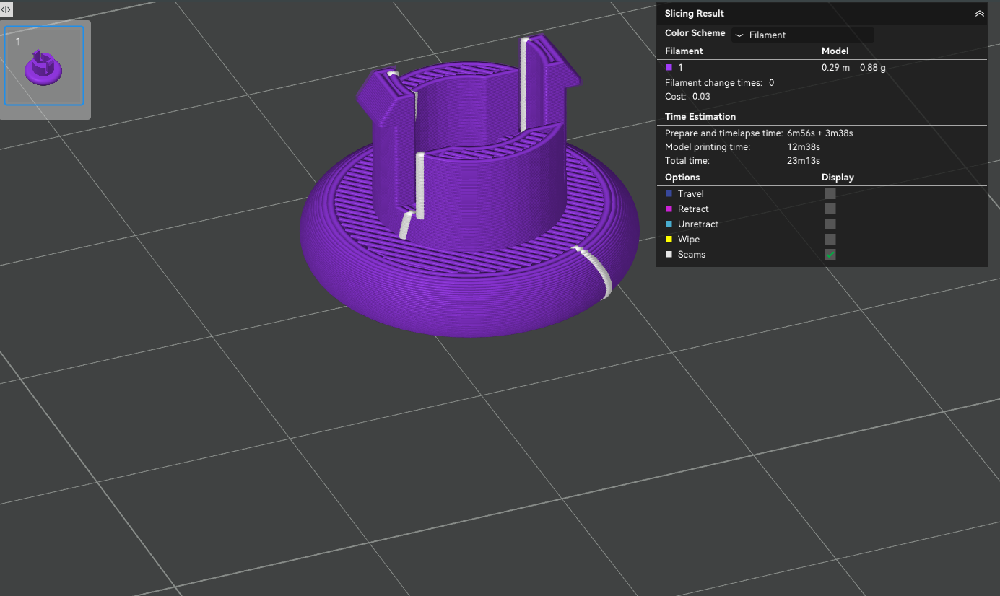This screenshot has width=1000, height=596.
Task: Click the cyan Unretract color swatch
Action: pos(669,224)
